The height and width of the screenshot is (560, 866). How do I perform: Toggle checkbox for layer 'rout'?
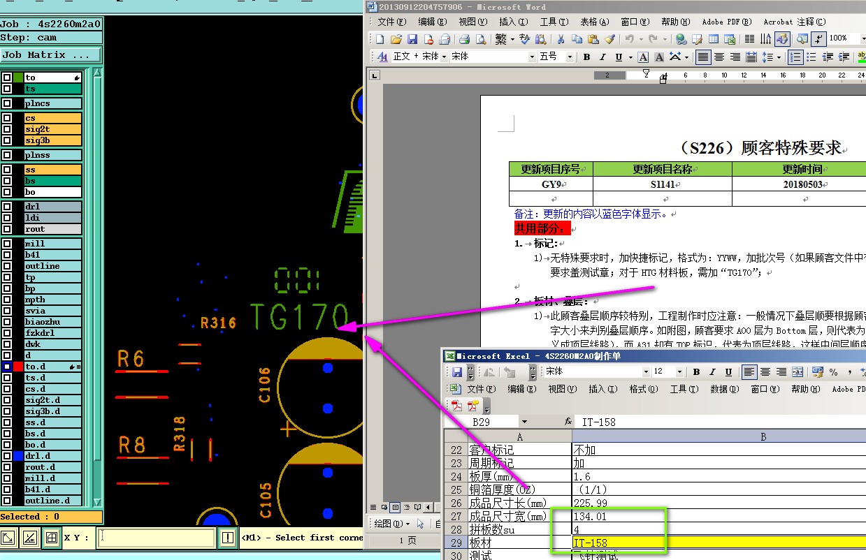[x=6, y=229]
